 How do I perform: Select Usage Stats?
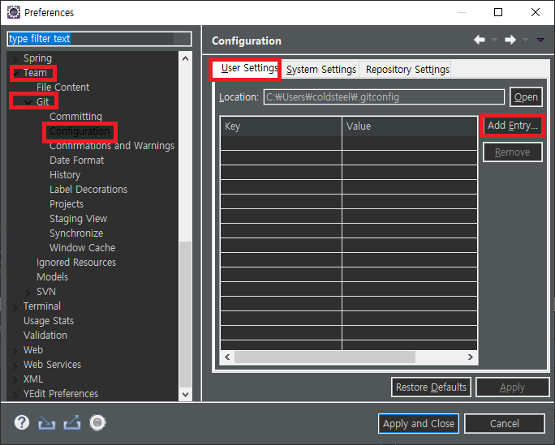[49, 321]
